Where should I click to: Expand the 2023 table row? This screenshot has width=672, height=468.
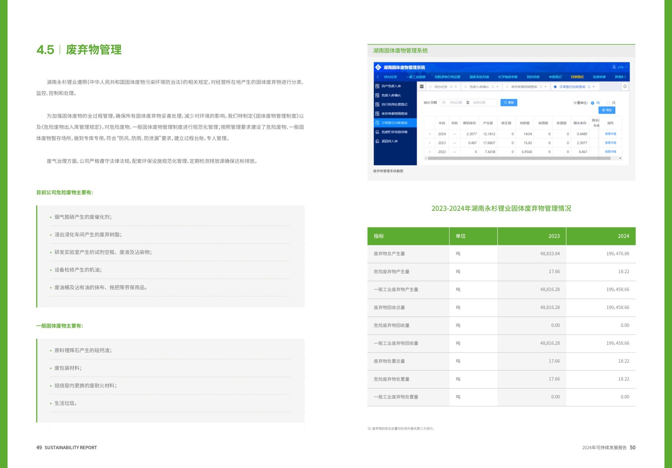tap(430, 143)
